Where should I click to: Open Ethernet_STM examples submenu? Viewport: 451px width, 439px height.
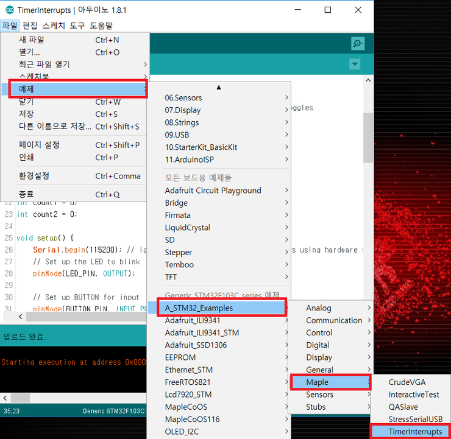click(219, 370)
